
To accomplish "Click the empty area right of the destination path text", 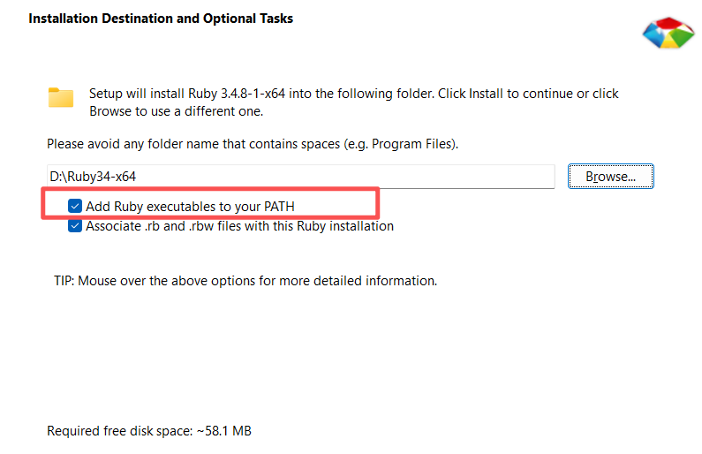I will pos(397,177).
